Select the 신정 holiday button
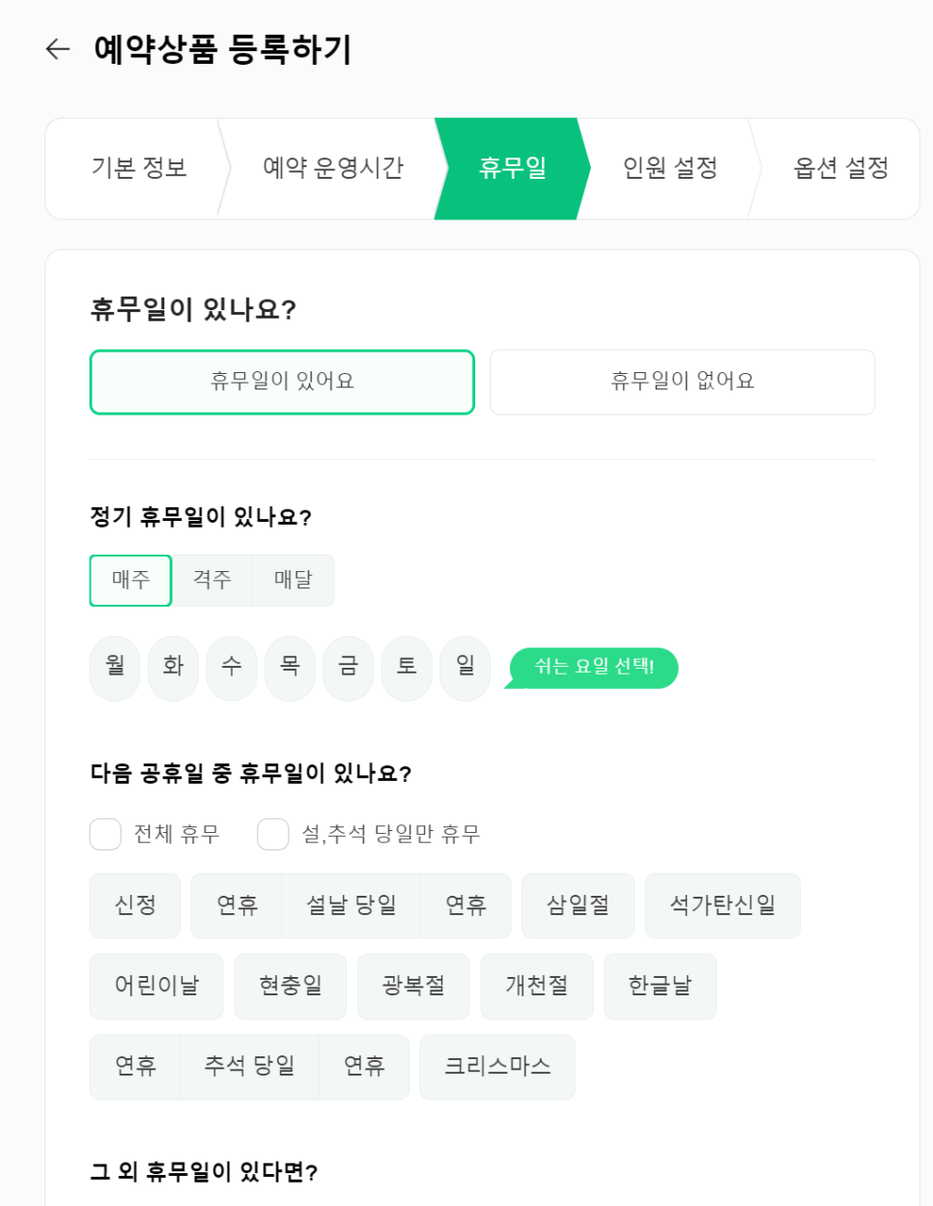 pyautogui.click(x=135, y=905)
